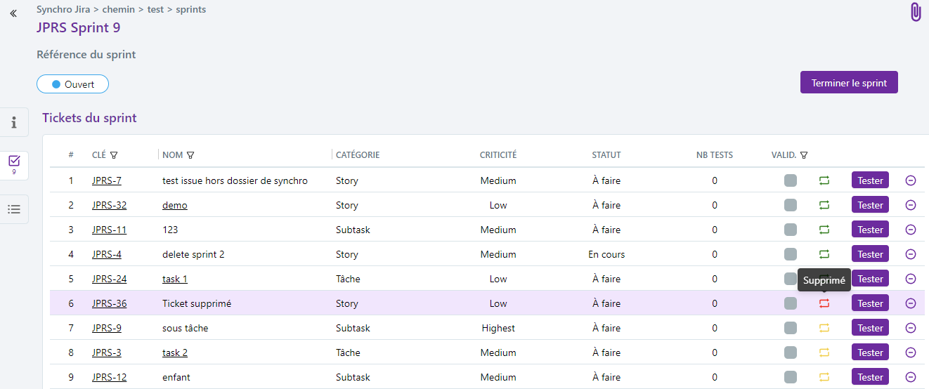Click the red sync icon for JPRS-36
Screen dimensions: 929x389
[x=824, y=303]
